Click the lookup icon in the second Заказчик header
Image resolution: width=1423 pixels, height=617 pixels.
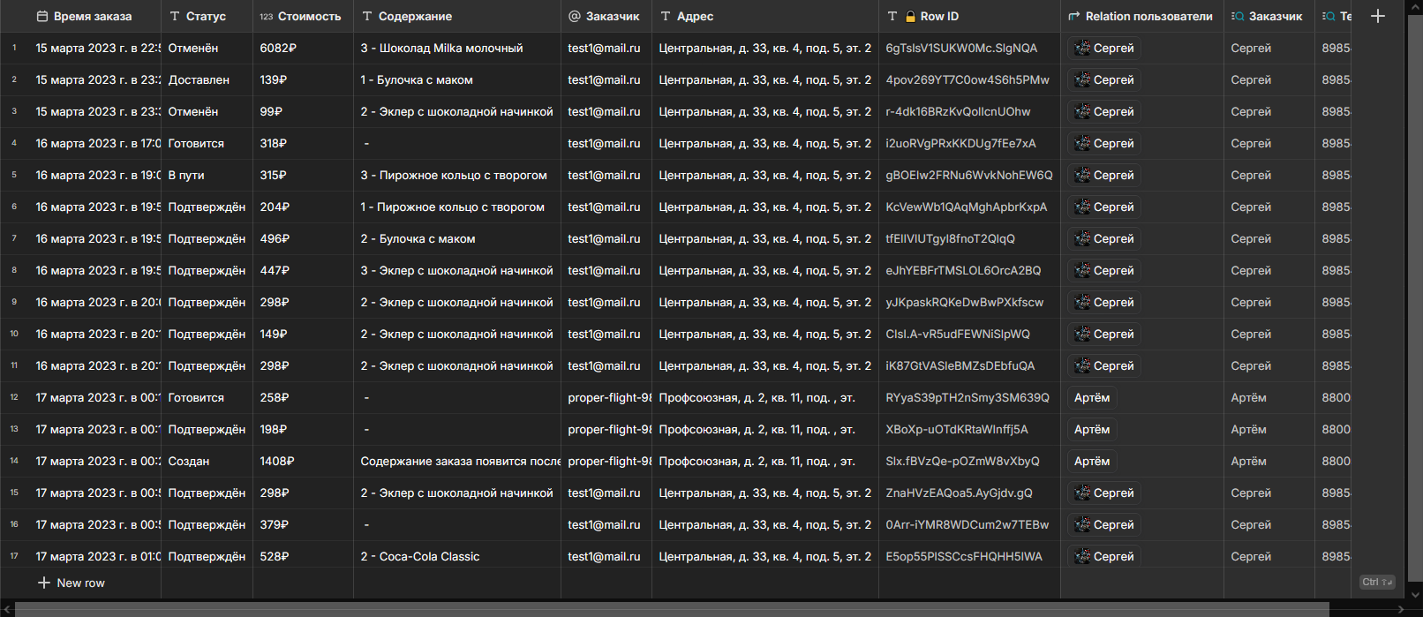[x=1238, y=17]
